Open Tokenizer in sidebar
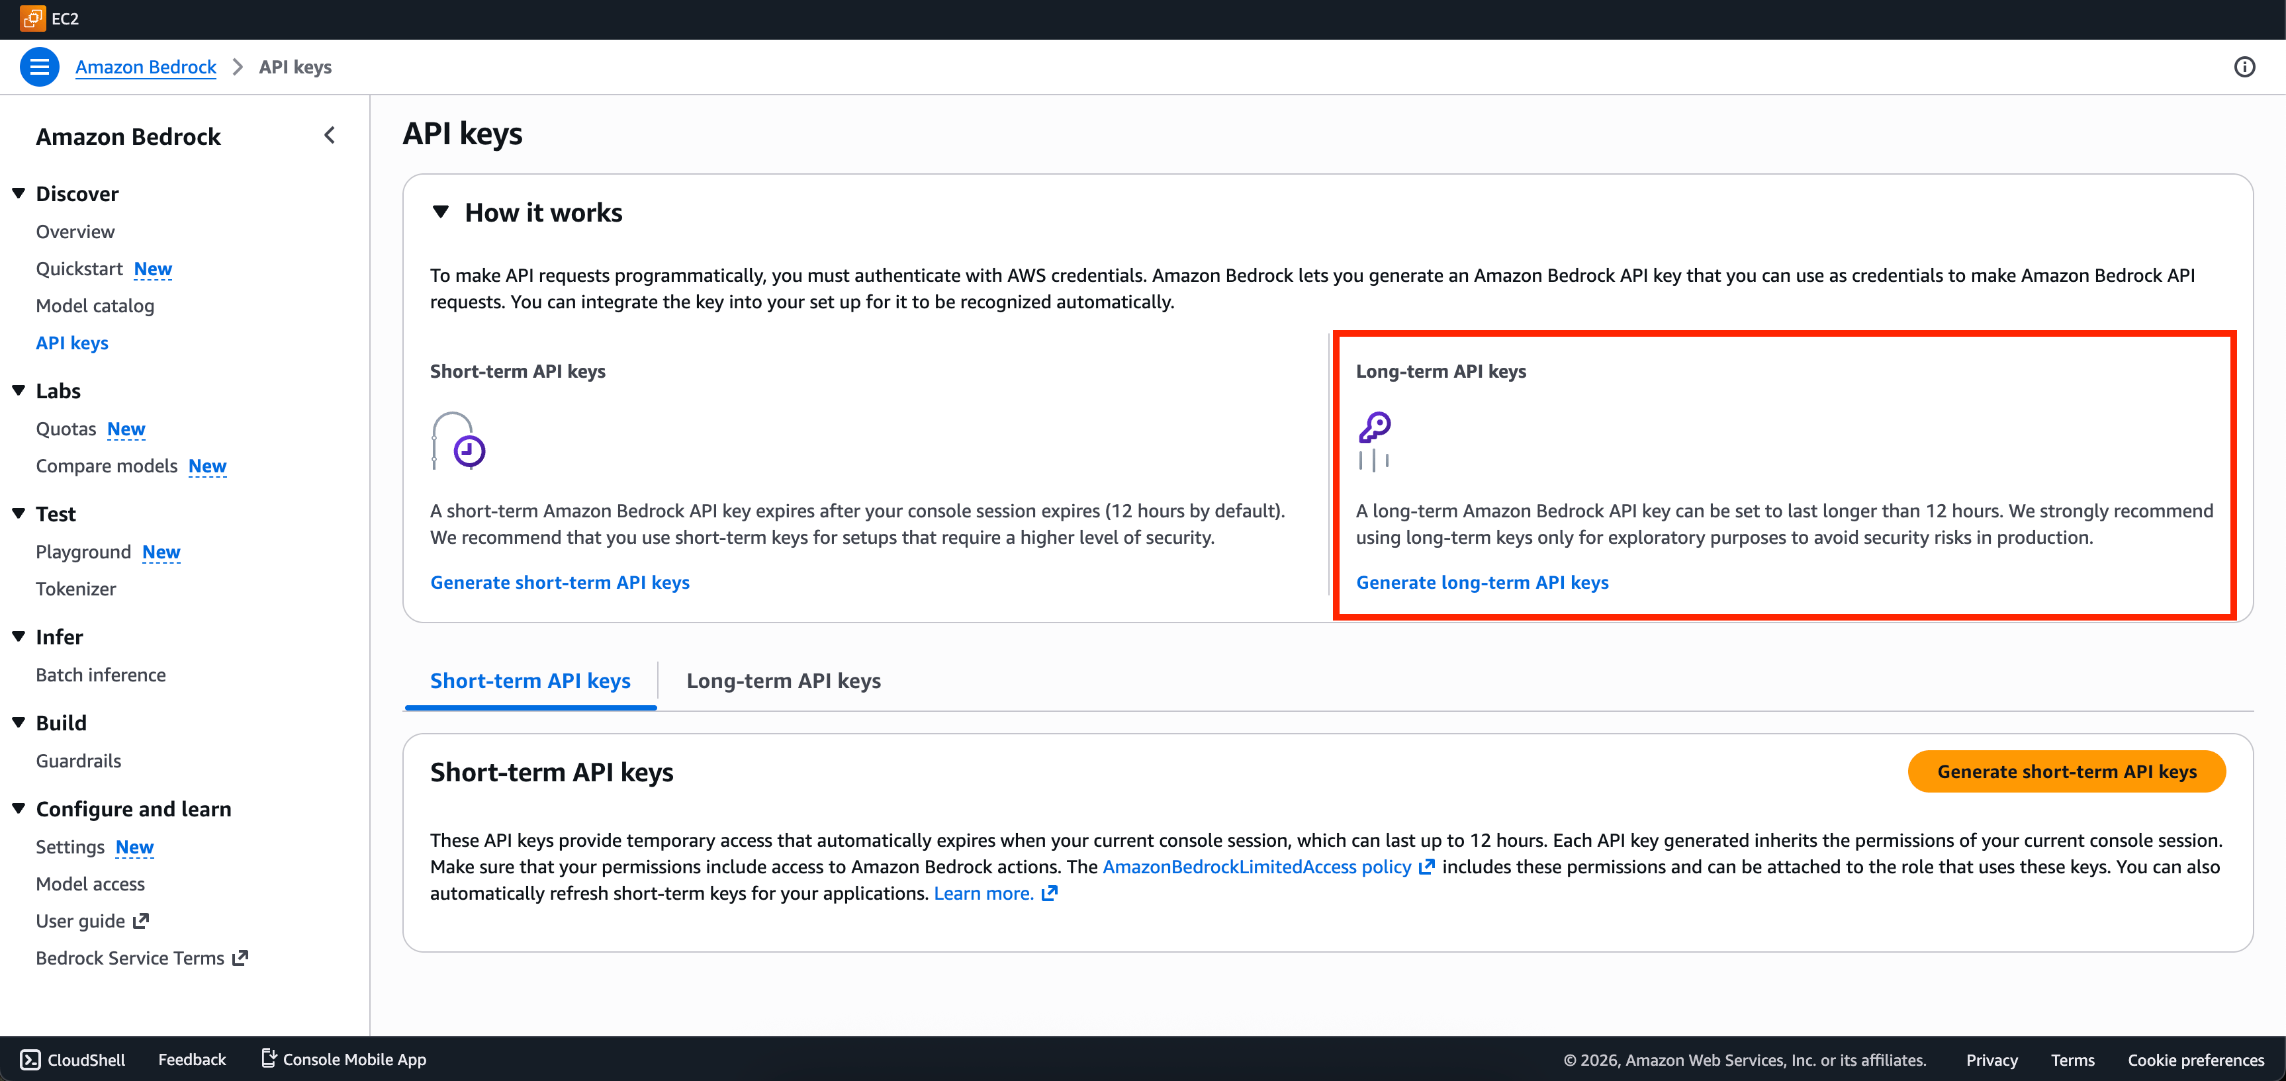The image size is (2286, 1081). pos(76,589)
